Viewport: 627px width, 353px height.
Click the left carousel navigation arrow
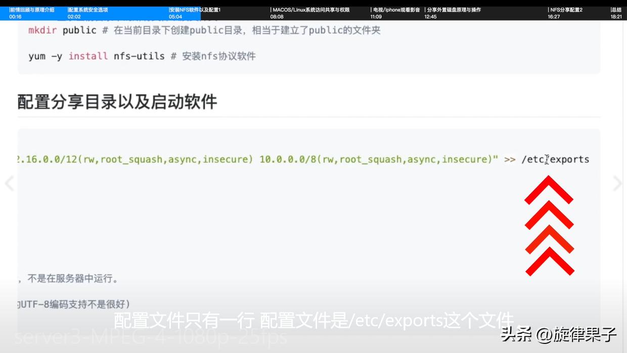click(x=9, y=183)
